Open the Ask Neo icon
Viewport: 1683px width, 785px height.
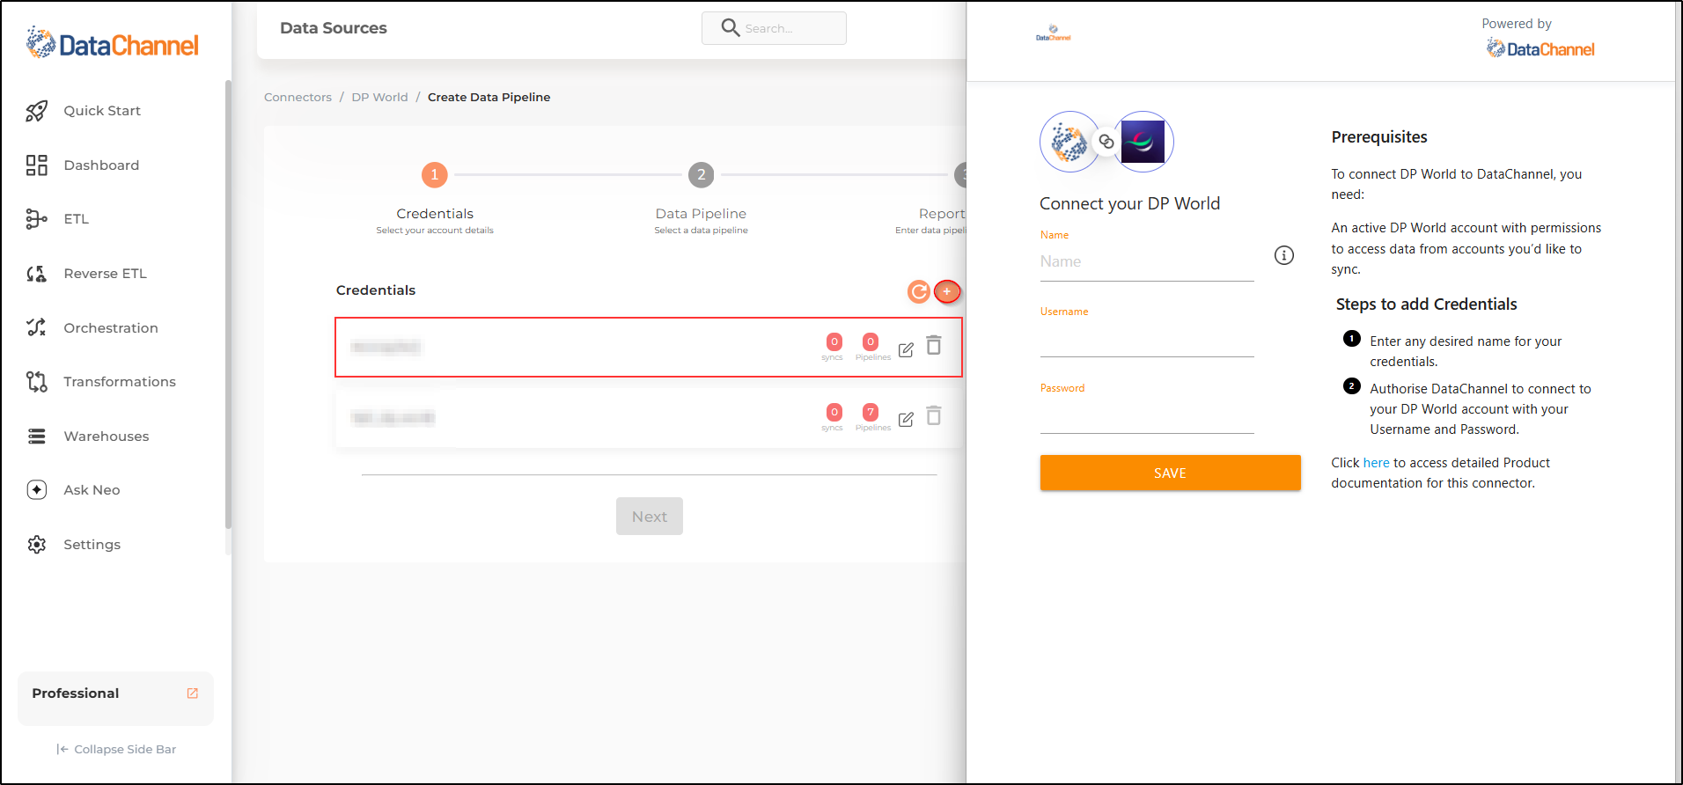pos(36,490)
